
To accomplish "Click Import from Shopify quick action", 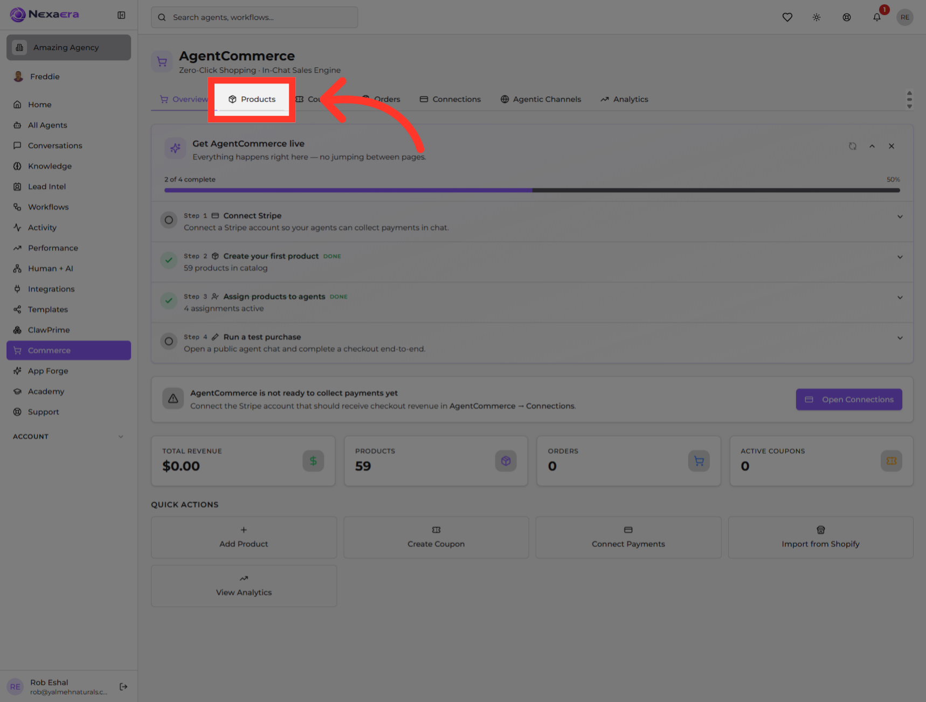I will pyautogui.click(x=820, y=537).
